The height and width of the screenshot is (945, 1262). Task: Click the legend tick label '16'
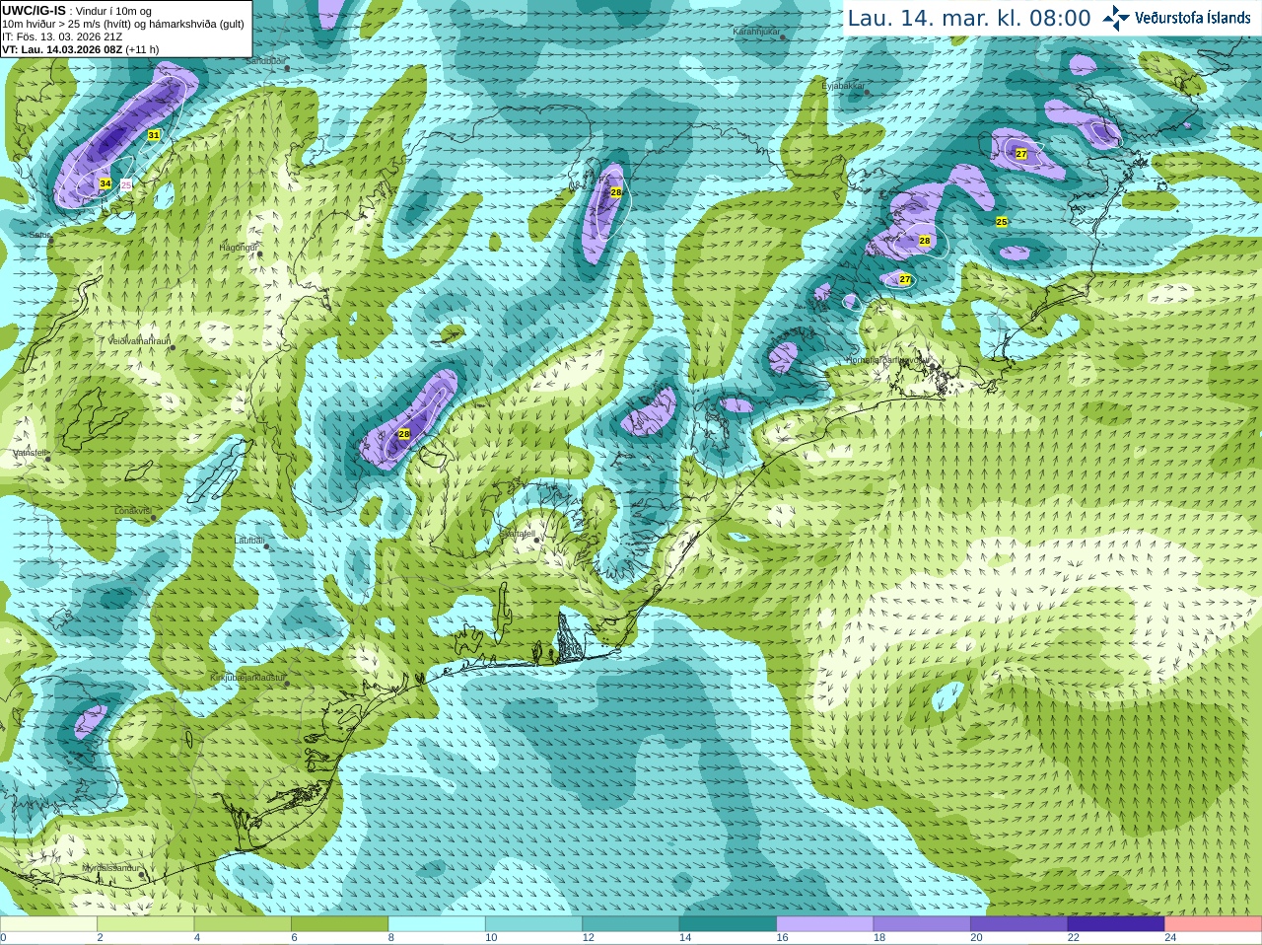coord(782,938)
